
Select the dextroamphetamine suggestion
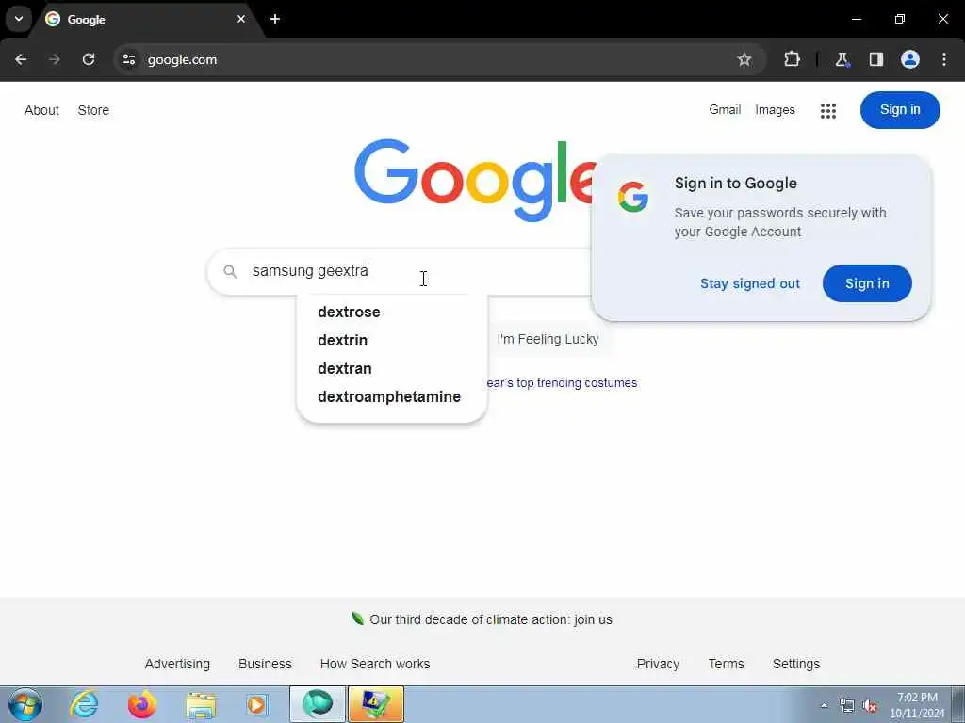[x=389, y=396]
